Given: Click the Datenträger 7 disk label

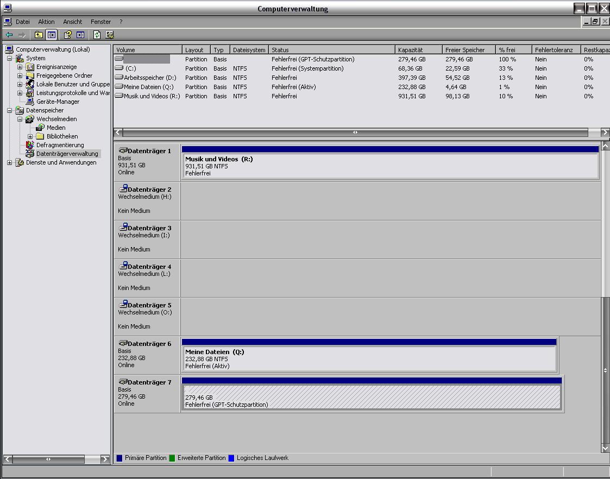Looking at the screenshot, I should 149,382.
